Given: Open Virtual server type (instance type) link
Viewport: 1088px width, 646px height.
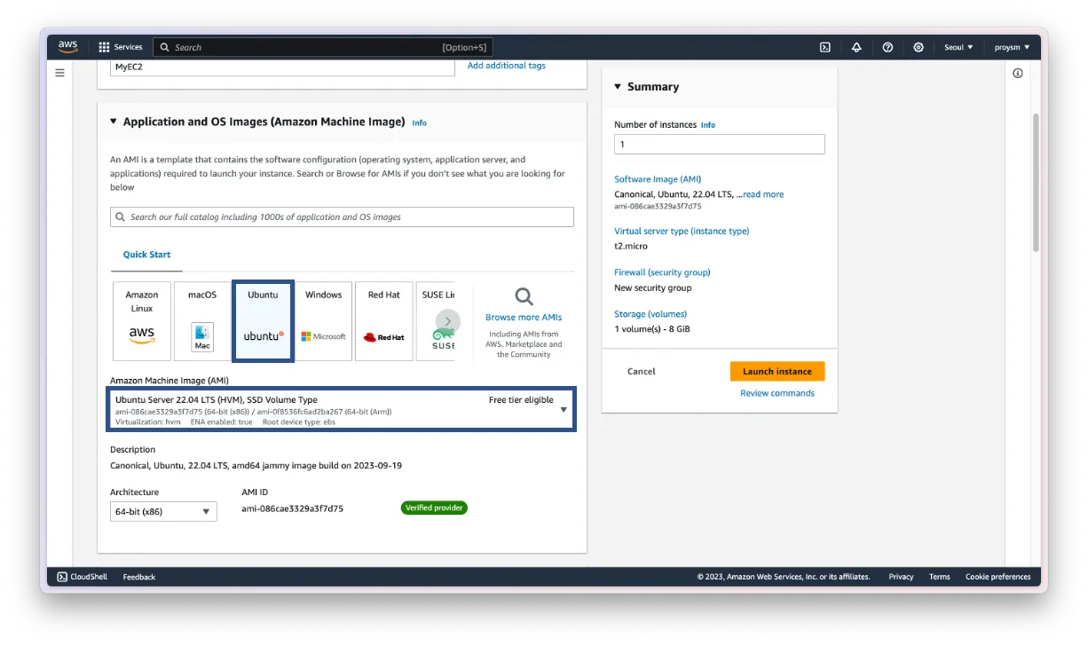Looking at the screenshot, I should [x=682, y=231].
